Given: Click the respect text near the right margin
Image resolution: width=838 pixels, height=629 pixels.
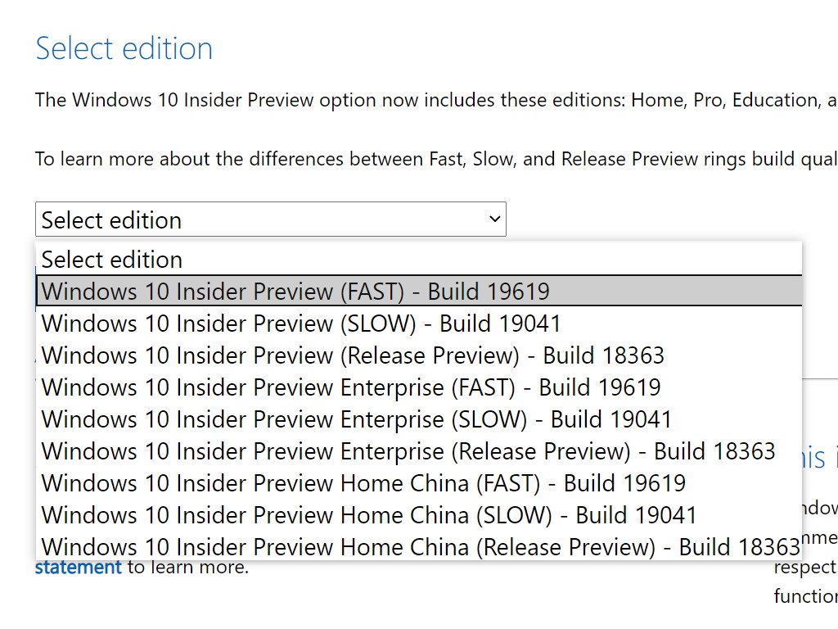Looking at the screenshot, I should 806,567.
